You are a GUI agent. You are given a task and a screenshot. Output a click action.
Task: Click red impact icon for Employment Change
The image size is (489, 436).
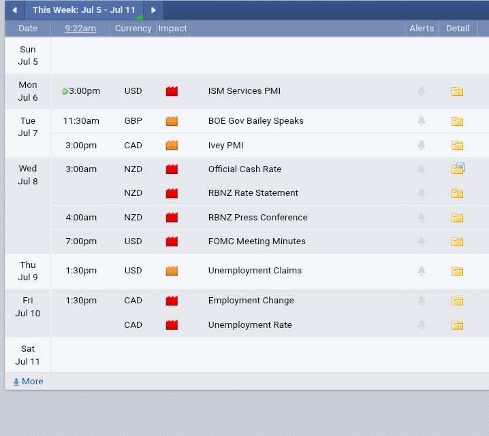pos(172,301)
